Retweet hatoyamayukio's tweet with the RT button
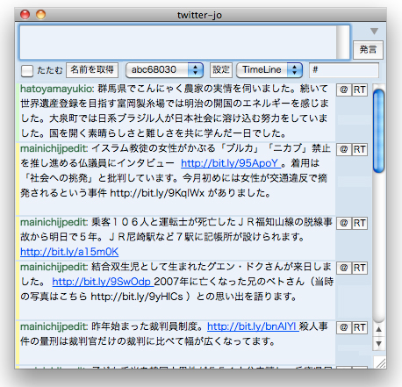 pyautogui.click(x=360, y=90)
